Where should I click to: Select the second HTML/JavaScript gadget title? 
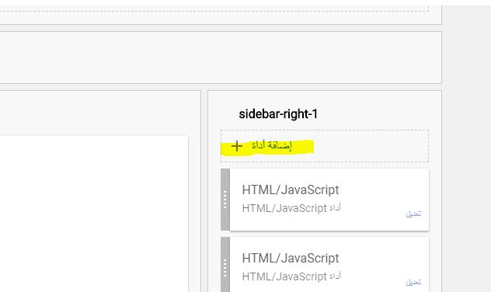(x=291, y=258)
